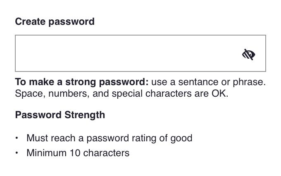Click the bullet before "Minimum 10 characters"

pos(17,153)
